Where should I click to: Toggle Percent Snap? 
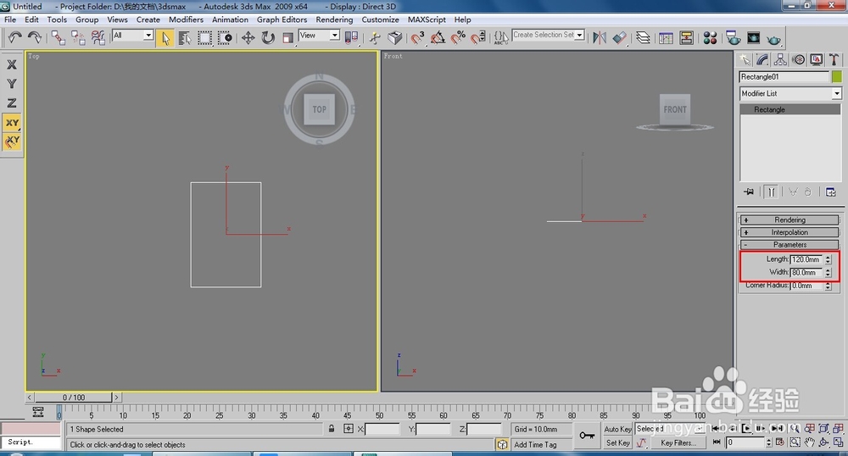[458, 38]
